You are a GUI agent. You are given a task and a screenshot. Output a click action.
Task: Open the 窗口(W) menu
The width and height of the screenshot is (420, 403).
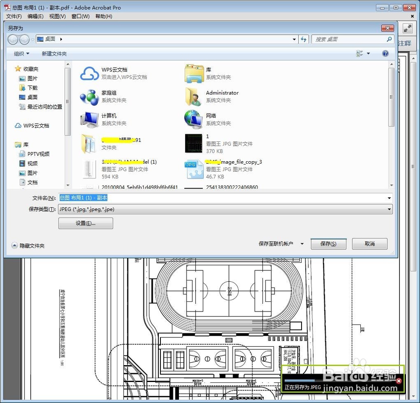[x=80, y=16]
